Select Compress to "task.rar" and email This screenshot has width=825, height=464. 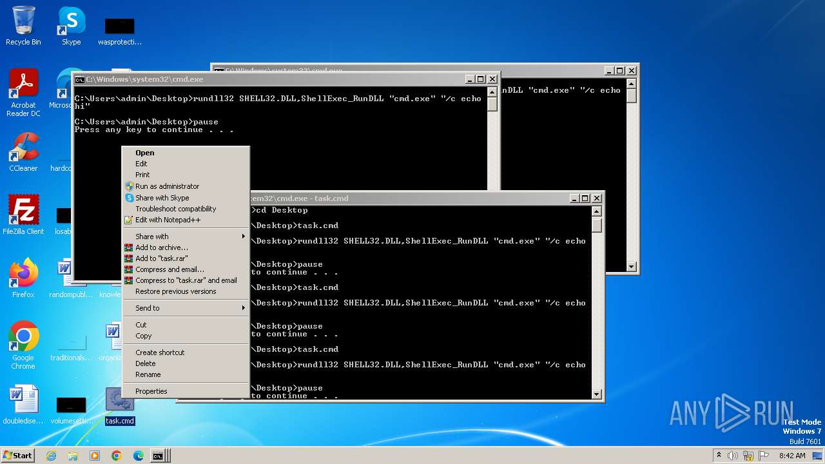(x=185, y=280)
